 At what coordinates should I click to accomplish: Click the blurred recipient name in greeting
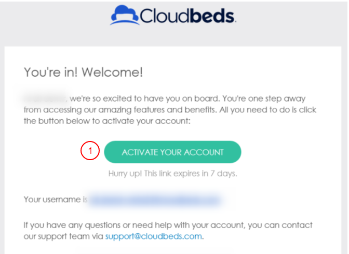point(45,97)
